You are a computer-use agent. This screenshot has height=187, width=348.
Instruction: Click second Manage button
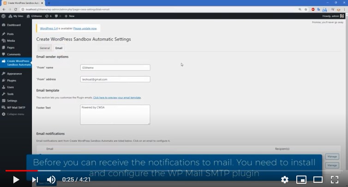click(x=332, y=165)
